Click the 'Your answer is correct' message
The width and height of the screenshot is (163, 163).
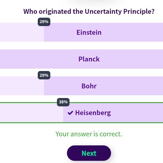pyautogui.click(x=89, y=134)
